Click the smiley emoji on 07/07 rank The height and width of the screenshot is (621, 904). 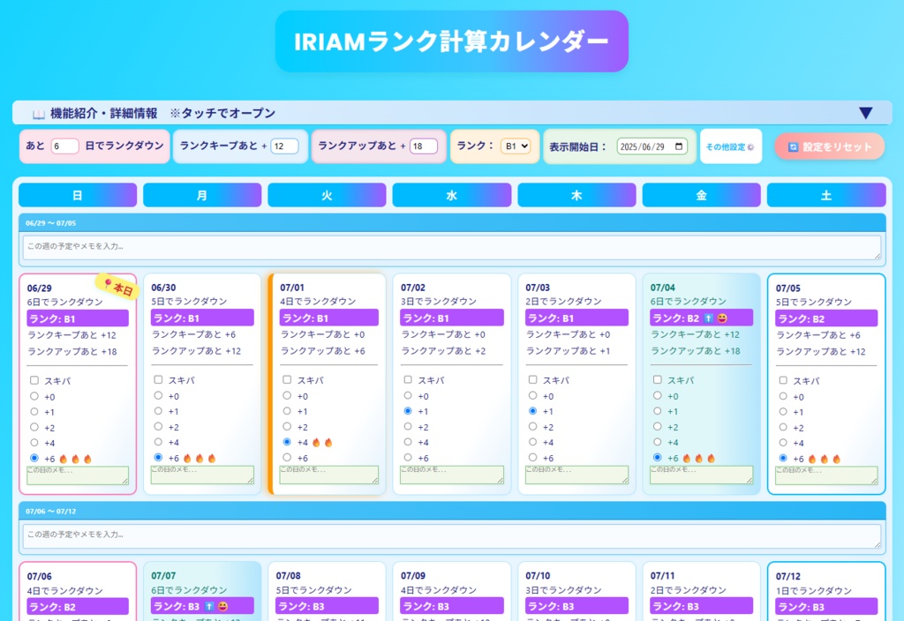pos(222,606)
